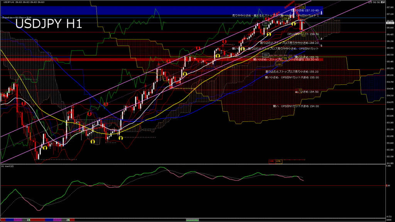This screenshot has height=222, width=395.
Task: Select the 買い小さめ 154.50 annotation
Action: 306,92
